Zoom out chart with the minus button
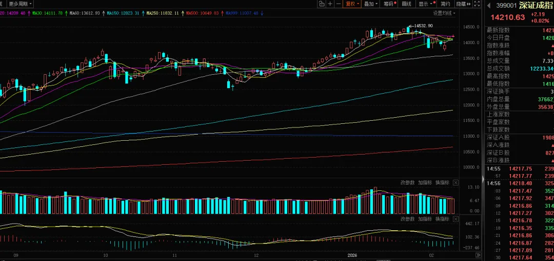 (x=339, y=4)
